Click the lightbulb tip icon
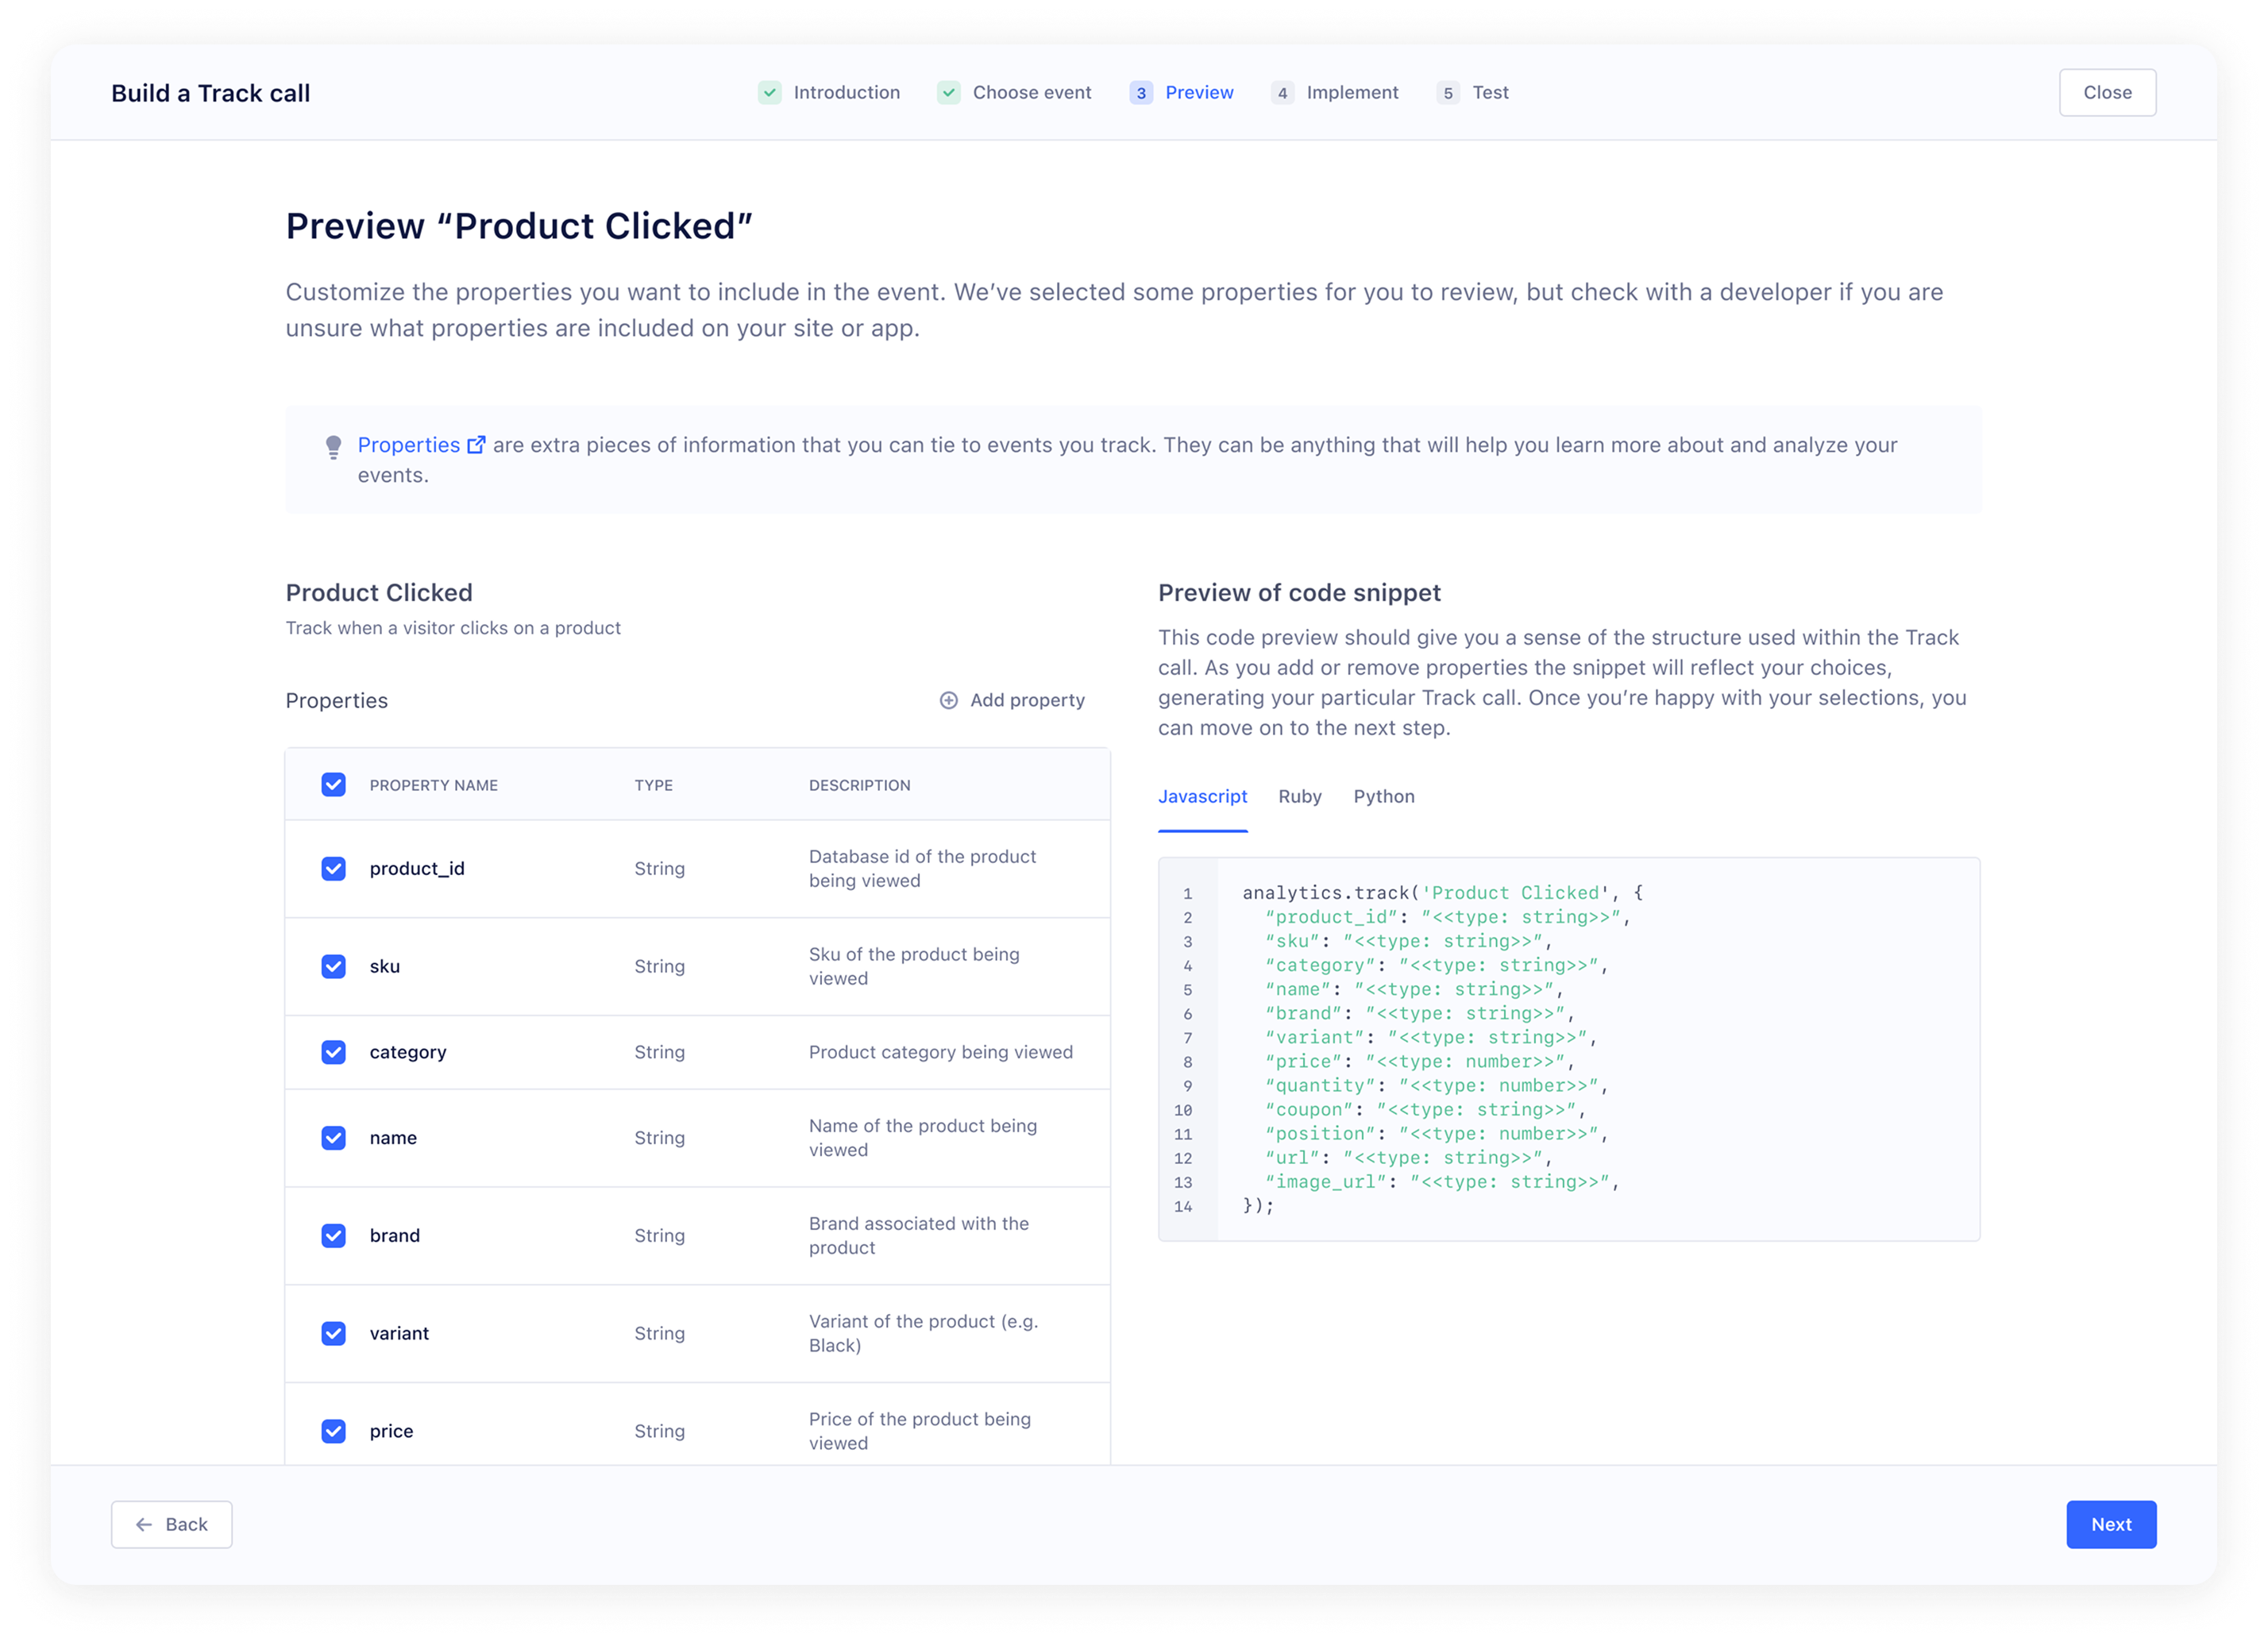Screen dimensions: 2268x1642 click(333, 447)
